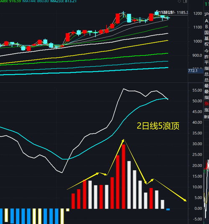Click the white indicator line at its peak
Screen dimensions: 209x224
[x=124, y=89]
